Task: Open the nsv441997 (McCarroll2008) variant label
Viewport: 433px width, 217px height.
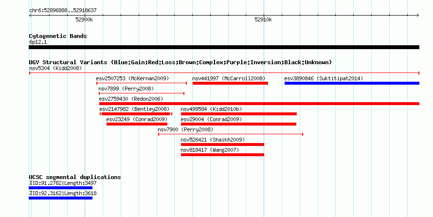Action: [229, 78]
